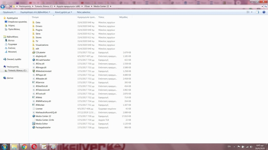268x150 pixels.
Task: Select the x64 folder name
Action: point(37,49)
